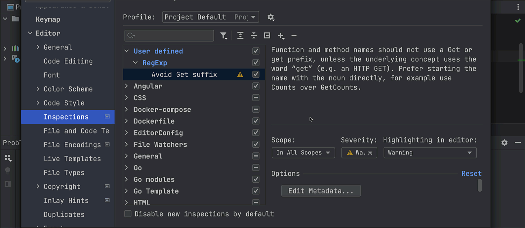Click the reset to empty square icon
This screenshot has width=525, height=228.
267,36
